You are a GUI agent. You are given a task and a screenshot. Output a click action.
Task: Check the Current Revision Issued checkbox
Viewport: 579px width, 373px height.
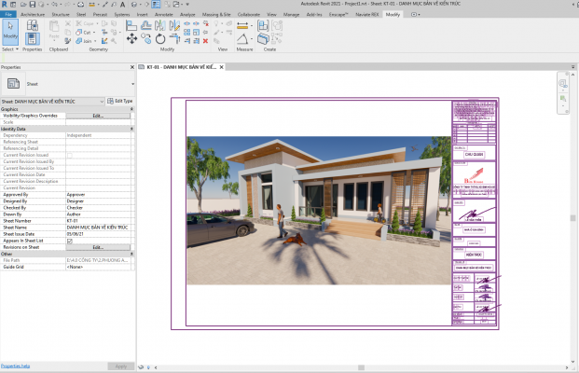coord(70,155)
